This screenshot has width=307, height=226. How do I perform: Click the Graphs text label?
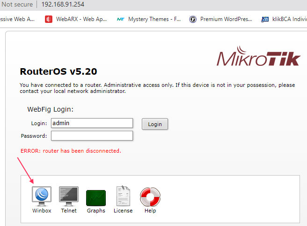click(x=96, y=211)
